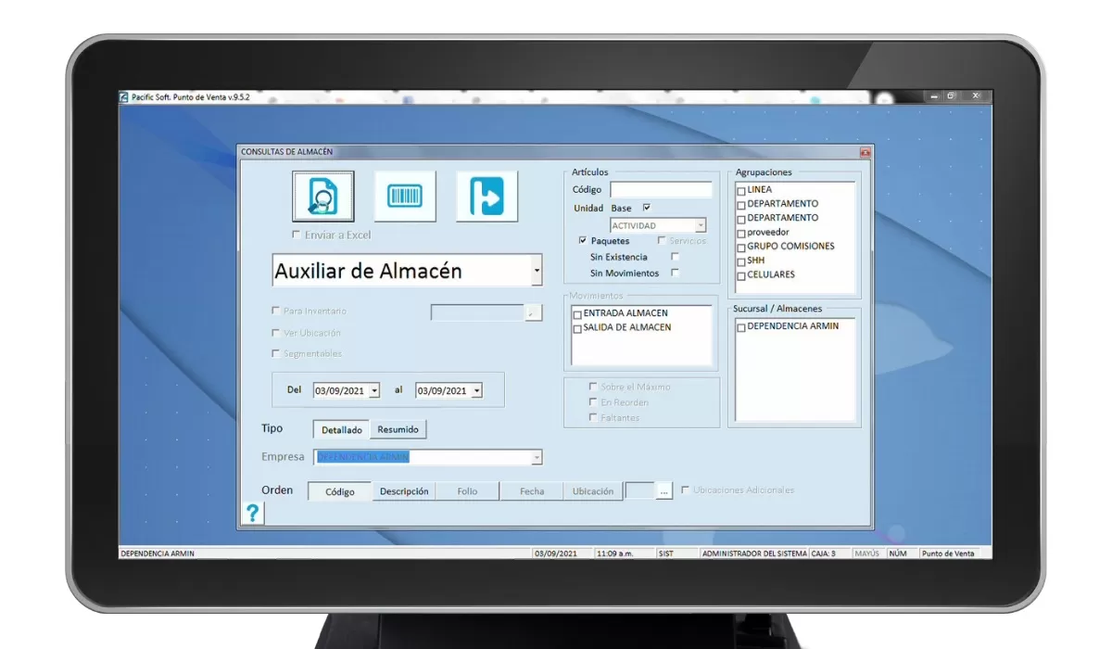The height and width of the screenshot is (649, 1112).
Task: Open the help question mark icon
Action: pyautogui.click(x=253, y=513)
